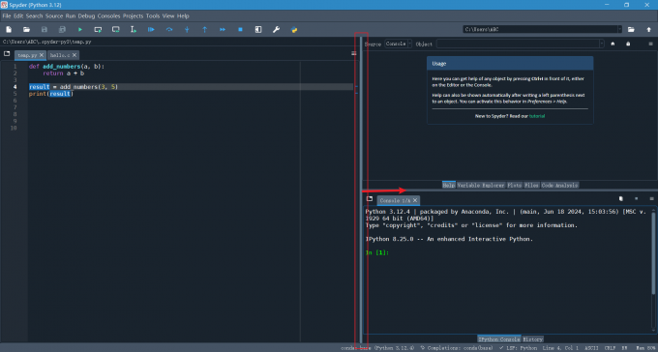658x352 pixels.
Task: Step out of function debug icon
Action: tap(205, 29)
